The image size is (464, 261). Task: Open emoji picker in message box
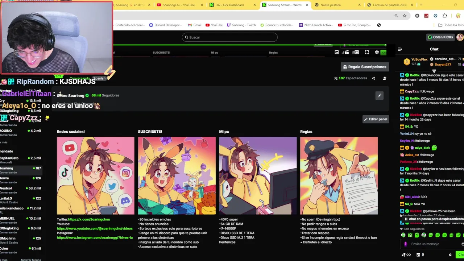[463, 244]
